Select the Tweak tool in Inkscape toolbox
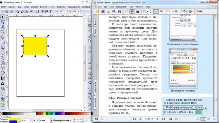The height and width of the screenshot is (123, 219). click(2, 27)
